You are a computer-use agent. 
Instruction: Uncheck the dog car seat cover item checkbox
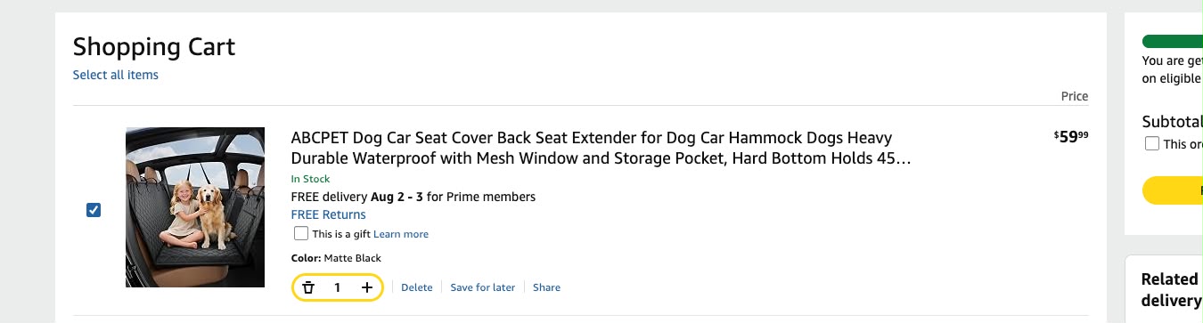[94, 210]
